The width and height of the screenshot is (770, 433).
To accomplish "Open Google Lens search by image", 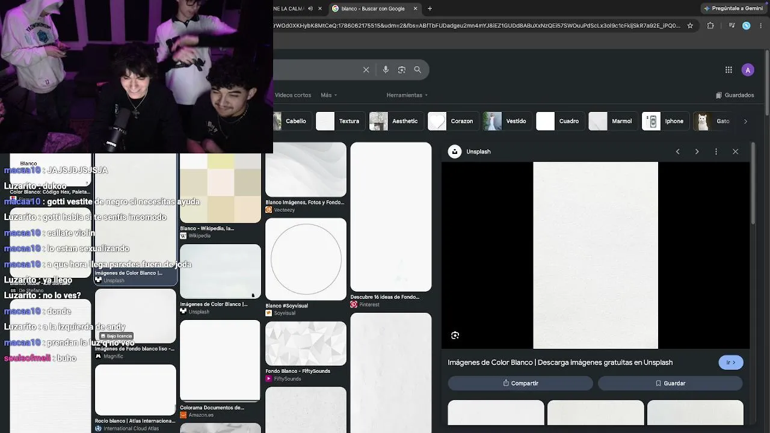I will [x=402, y=70].
